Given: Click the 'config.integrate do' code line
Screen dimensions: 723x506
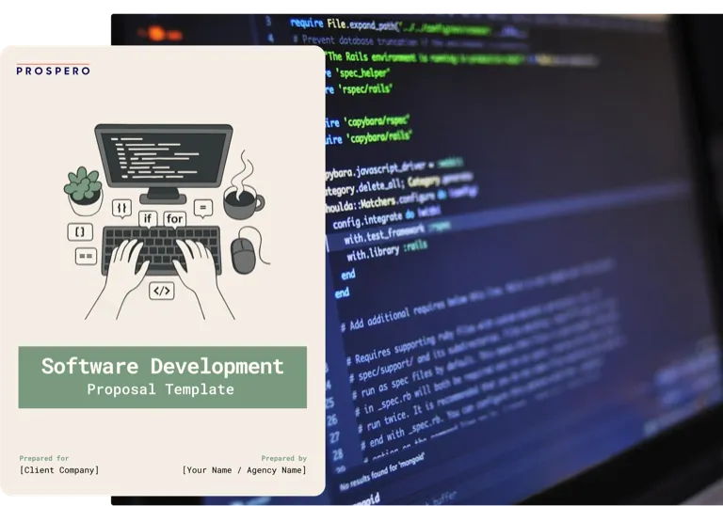Looking at the screenshot, I should [386, 218].
